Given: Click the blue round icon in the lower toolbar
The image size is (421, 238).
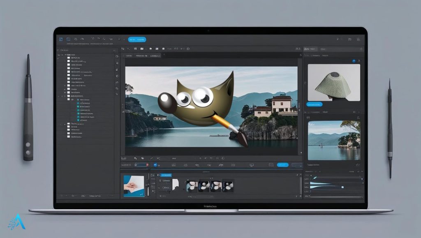Looking at the screenshot, I should click(x=155, y=165).
